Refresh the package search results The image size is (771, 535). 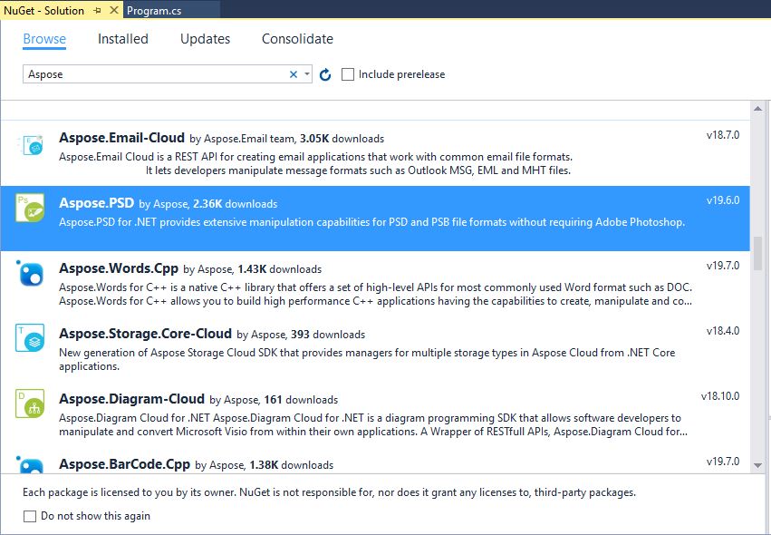[325, 74]
